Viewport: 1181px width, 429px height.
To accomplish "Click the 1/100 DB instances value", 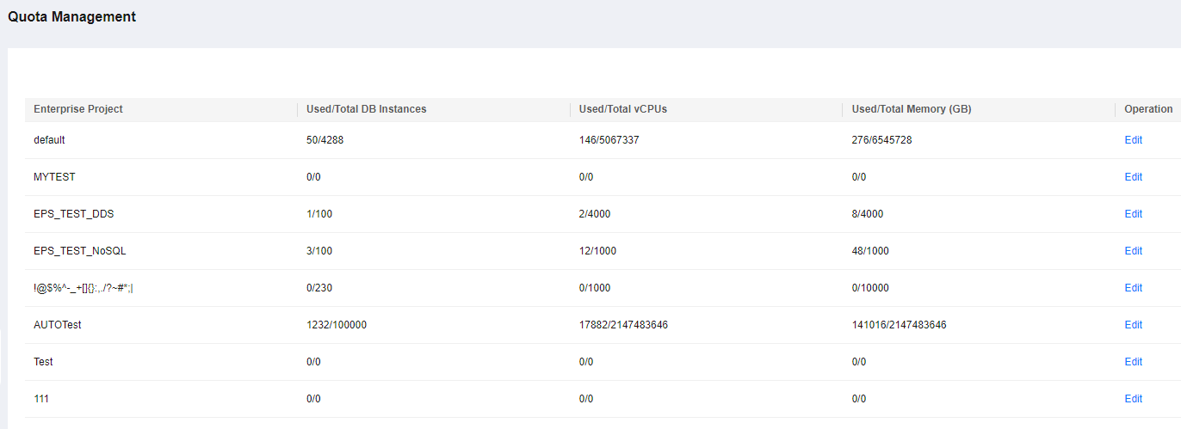I will (319, 214).
